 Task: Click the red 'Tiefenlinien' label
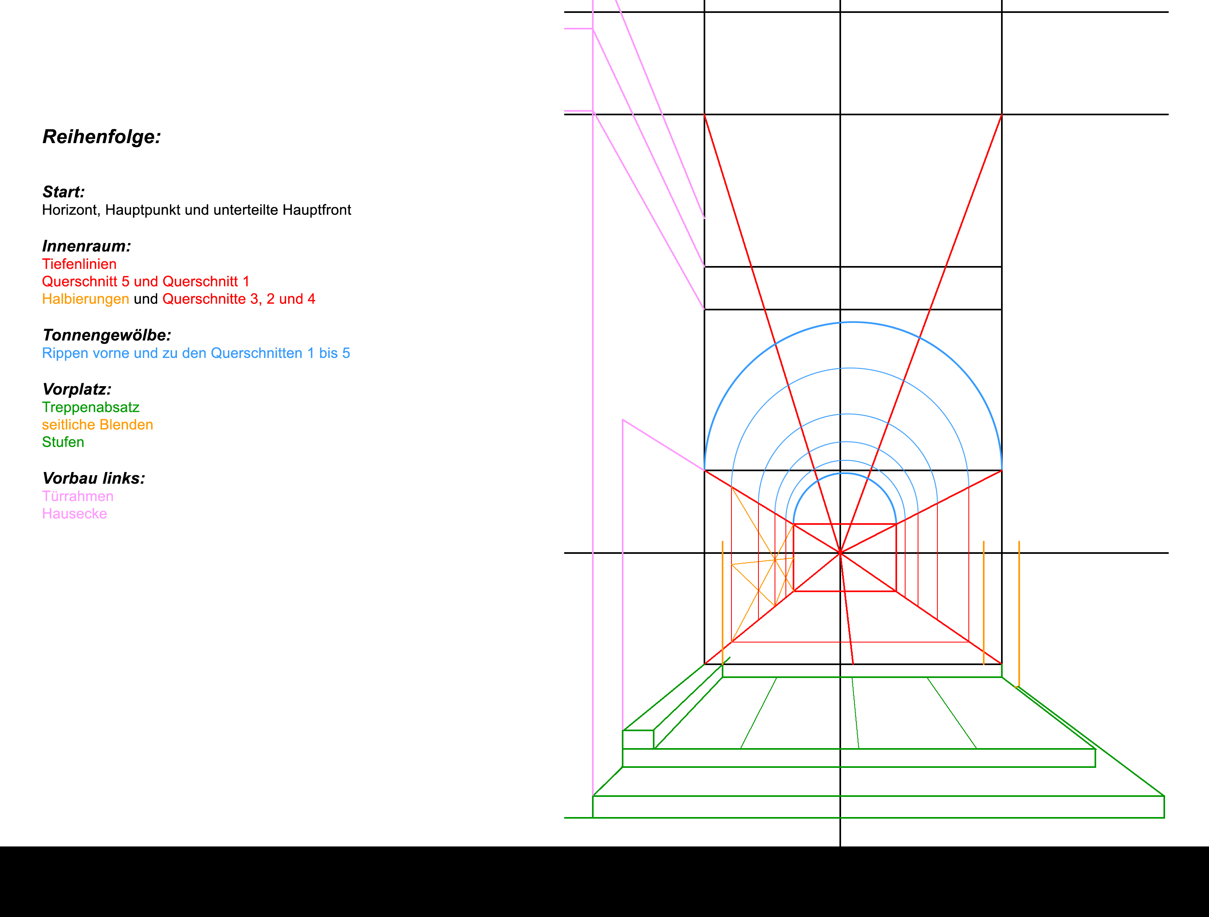(79, 264)
